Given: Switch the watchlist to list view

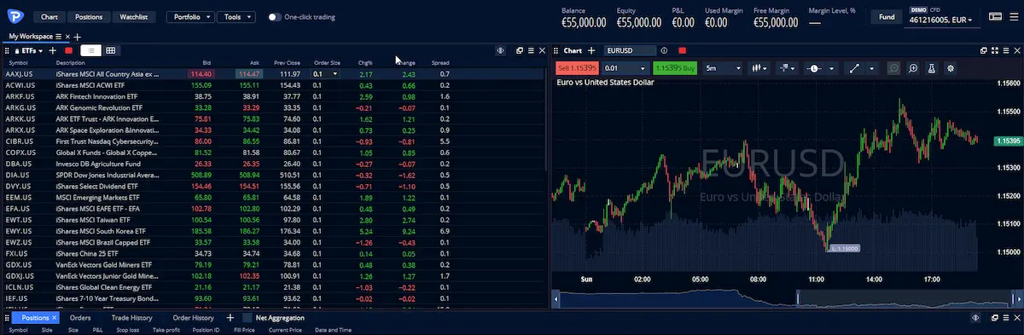Looking at the screenshot, I should [92, 51].
